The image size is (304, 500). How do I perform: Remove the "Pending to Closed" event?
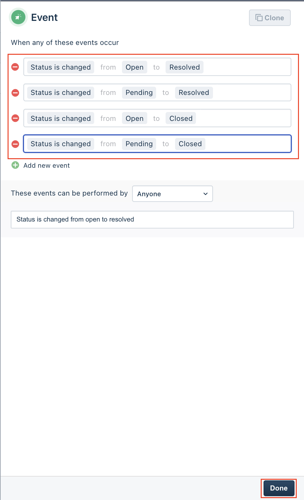[x=15, y=144]
